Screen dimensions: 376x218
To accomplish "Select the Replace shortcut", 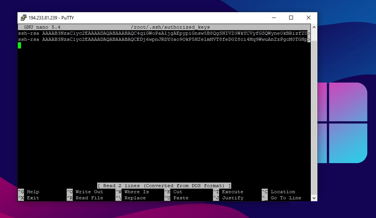I will 135,198.
